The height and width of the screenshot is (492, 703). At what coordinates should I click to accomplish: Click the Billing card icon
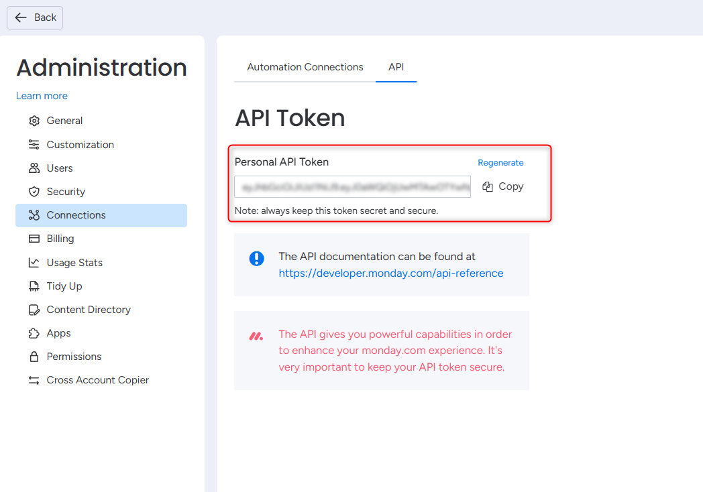click(x=34, y=239)
